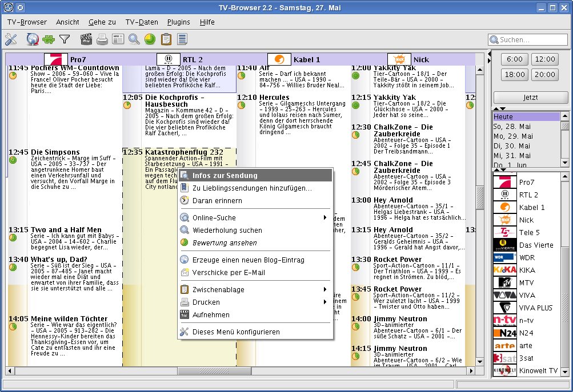Open the TV rating pie-chart toolbar icon
This screenshot has width=573, height=392.
coord(150,39)
